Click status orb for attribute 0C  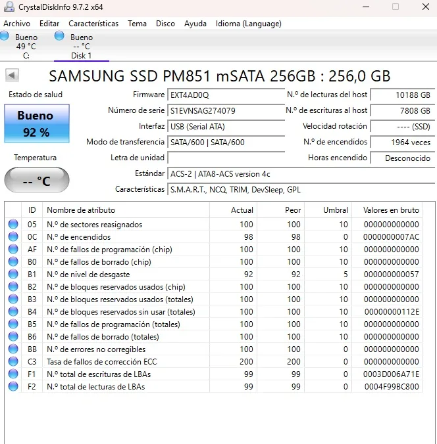(x=13, y=236)
